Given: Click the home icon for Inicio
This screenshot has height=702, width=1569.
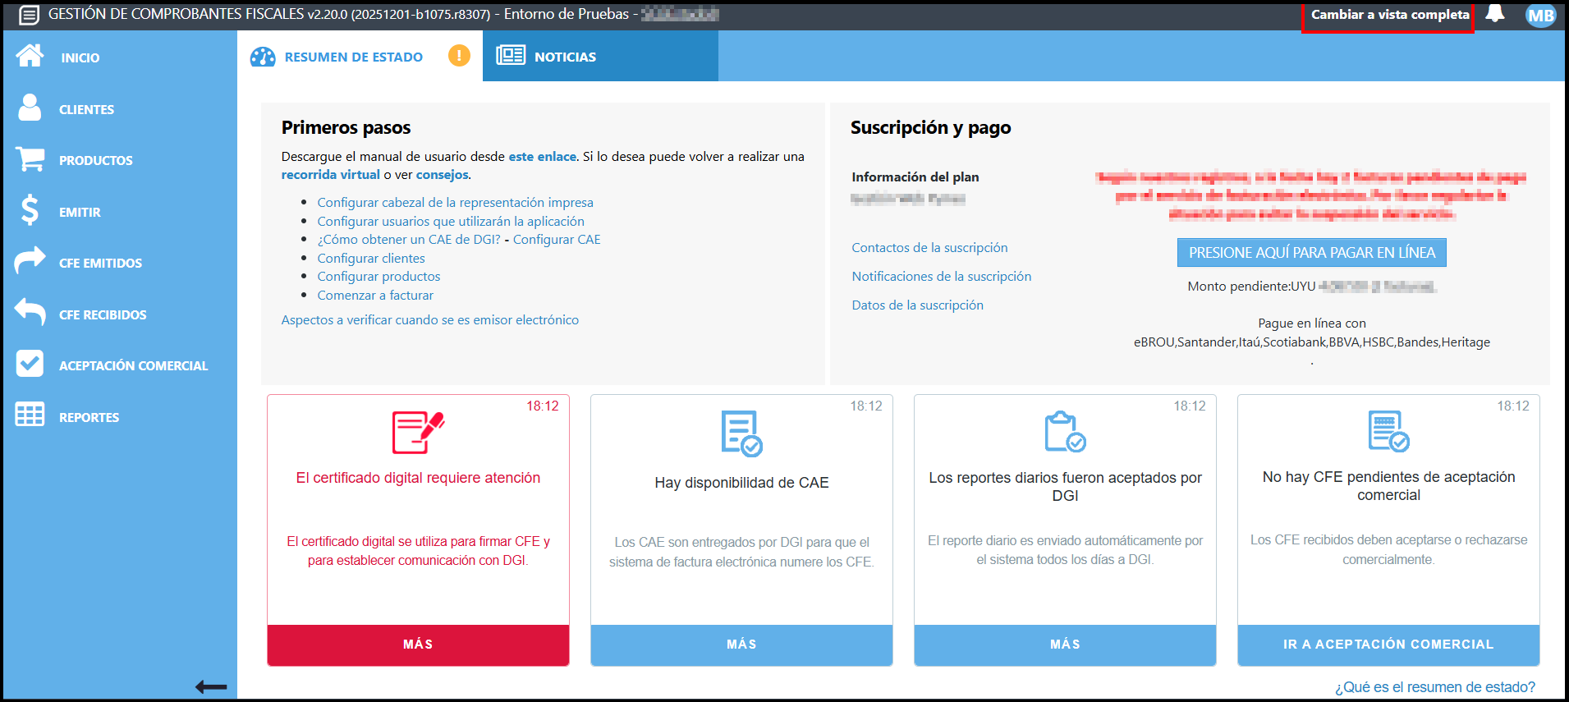Looking at the screenshot, I should [x=30, y=56].
